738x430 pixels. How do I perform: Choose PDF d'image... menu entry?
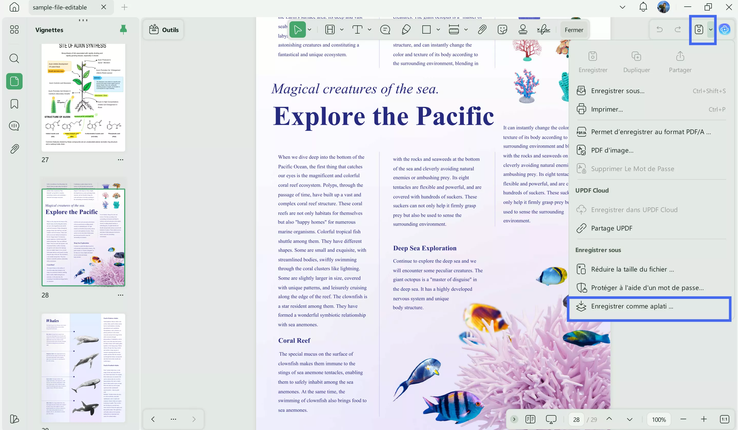click(651, 150)
